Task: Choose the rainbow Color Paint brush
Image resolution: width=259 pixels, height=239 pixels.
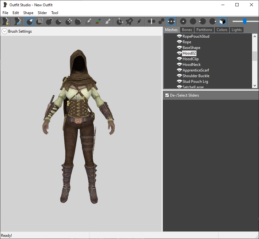Action: click(98, 21)
